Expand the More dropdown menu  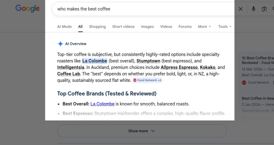tap(204, 27)
